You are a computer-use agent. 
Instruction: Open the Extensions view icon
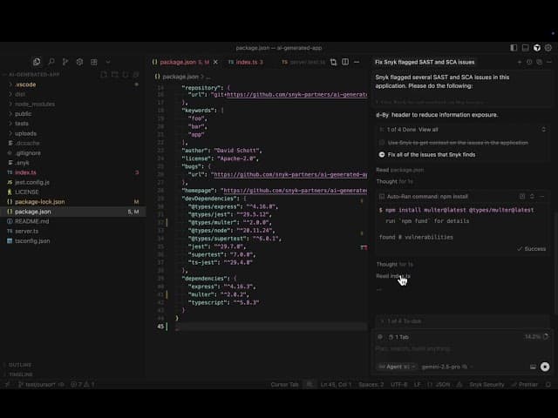(x=94, y=62)
